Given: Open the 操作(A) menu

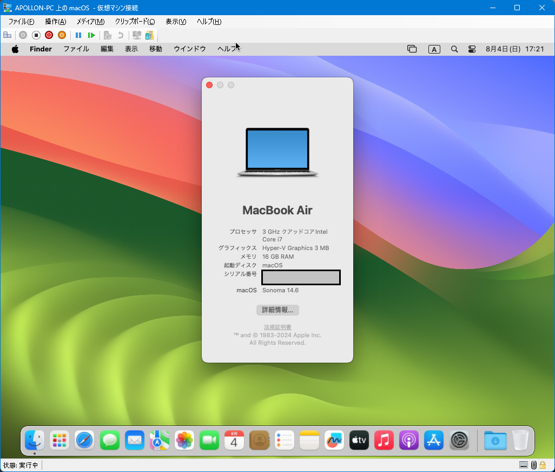Looking at the screenshot, I should tap(56, 22).
